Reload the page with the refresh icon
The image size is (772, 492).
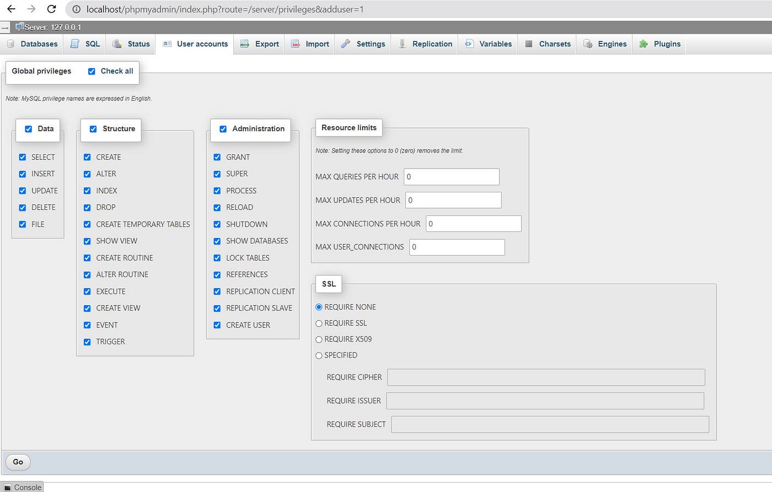coord(51,9)
